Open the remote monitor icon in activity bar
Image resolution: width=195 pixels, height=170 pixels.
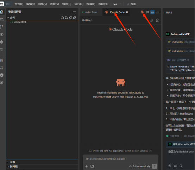(2, 50)
